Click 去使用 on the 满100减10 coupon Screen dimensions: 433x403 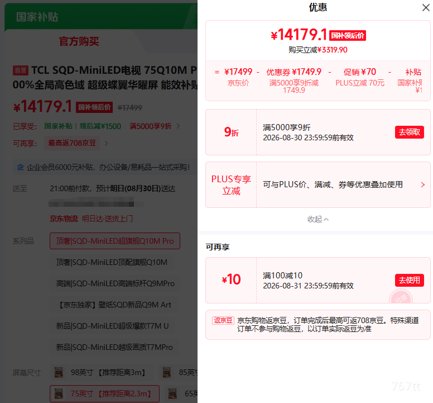409,280
